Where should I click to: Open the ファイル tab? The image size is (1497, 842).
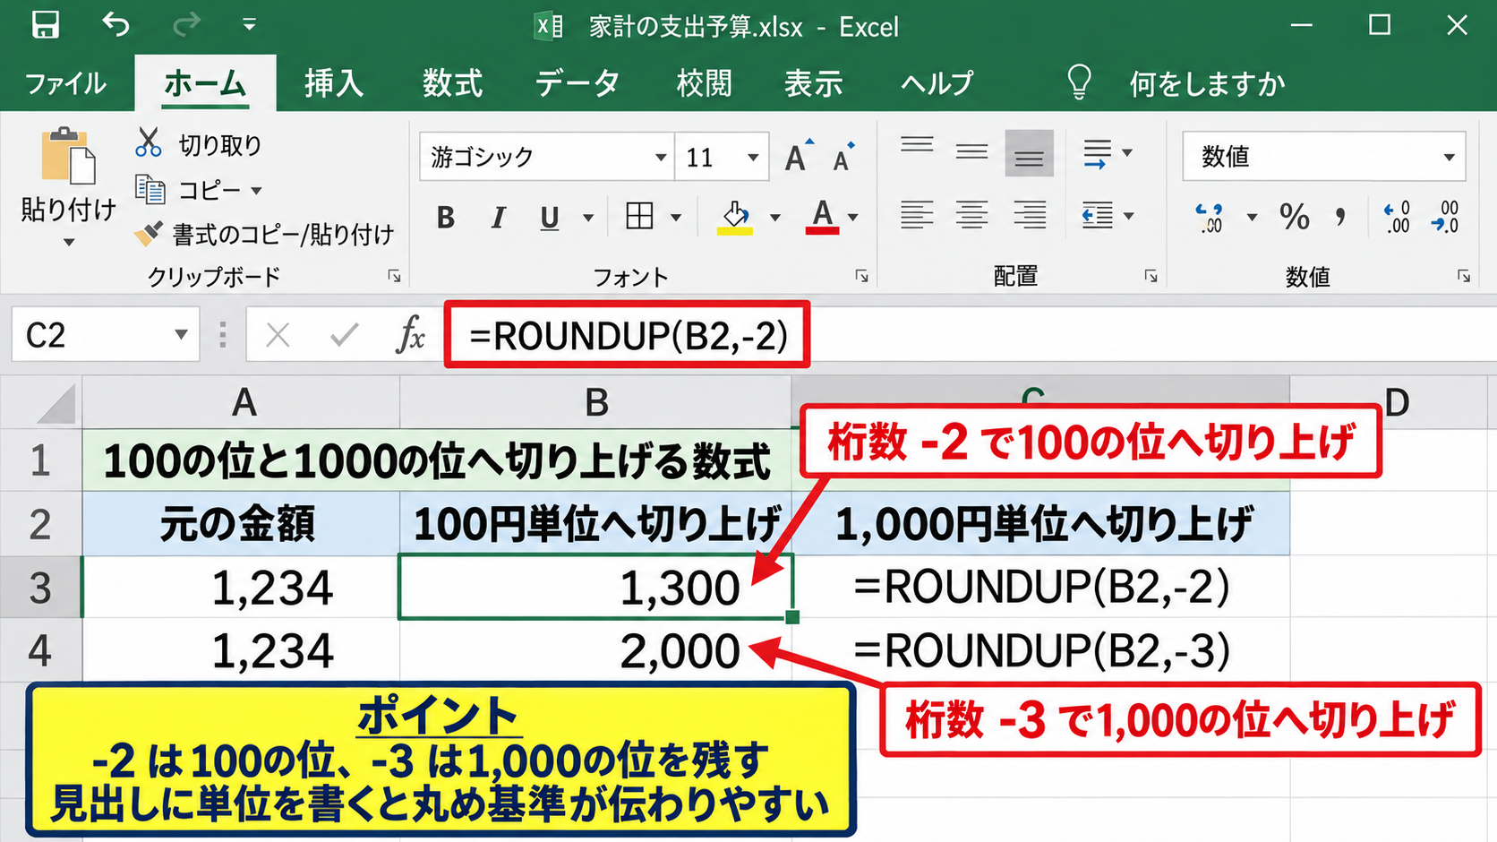pos(65,83)
